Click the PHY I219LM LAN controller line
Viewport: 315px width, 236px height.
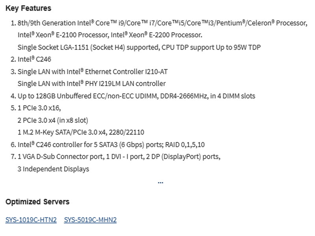point(91,83)
